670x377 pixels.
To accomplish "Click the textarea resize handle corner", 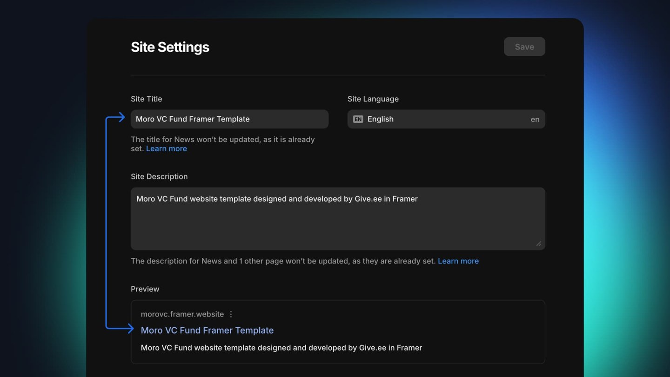I will tap(540, 244).
